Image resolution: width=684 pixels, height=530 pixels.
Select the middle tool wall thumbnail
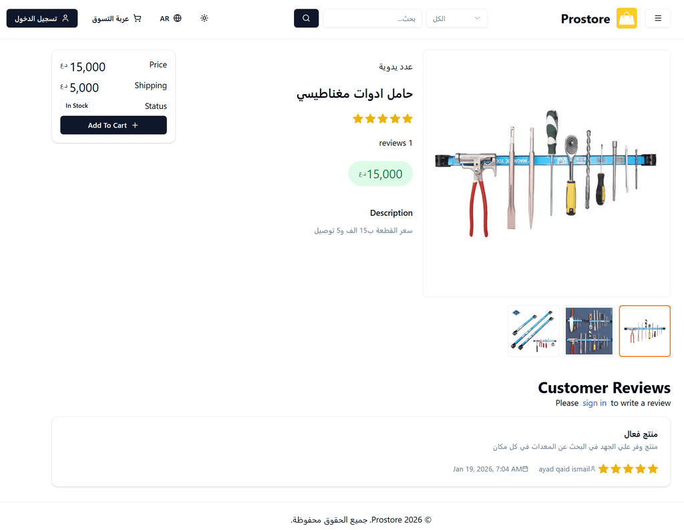click(589, 331)
